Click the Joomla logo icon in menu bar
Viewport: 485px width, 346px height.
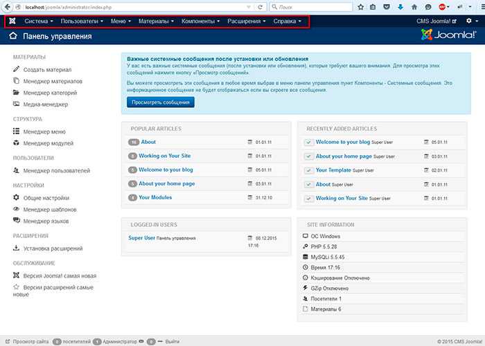click(x=12, y=21)
